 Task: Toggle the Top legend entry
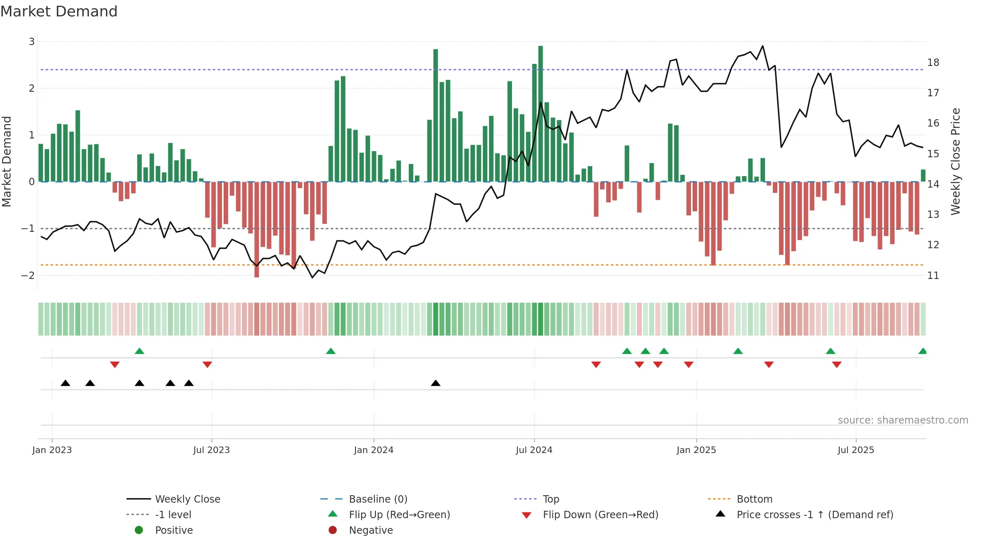pos(537,499)
